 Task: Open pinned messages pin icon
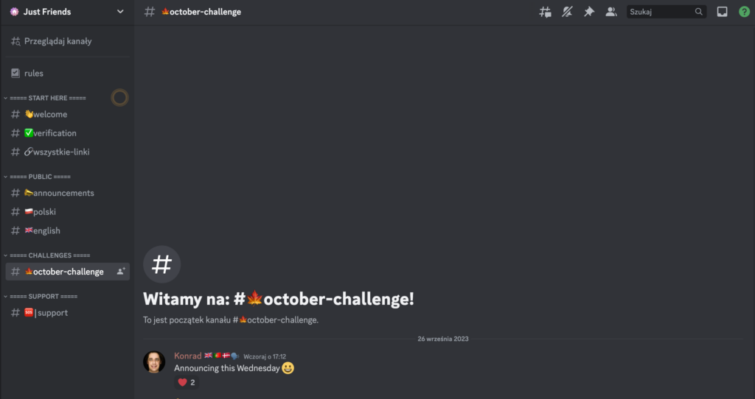(589, 12)
